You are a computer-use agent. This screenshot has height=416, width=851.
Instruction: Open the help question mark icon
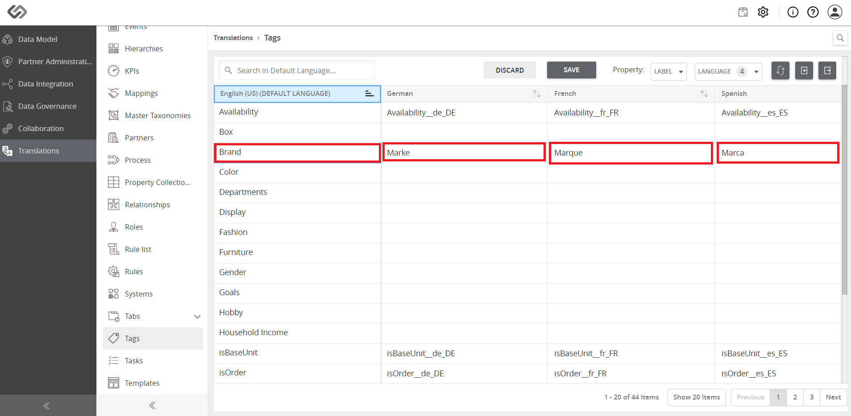coord(813,12)
